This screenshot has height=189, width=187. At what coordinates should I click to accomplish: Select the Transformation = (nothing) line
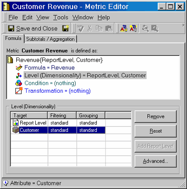[x=58, y=91]
